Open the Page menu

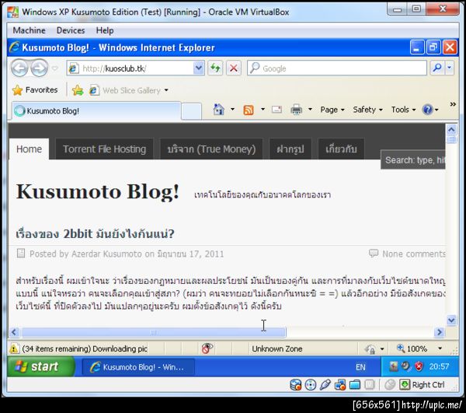coord(332,110)
